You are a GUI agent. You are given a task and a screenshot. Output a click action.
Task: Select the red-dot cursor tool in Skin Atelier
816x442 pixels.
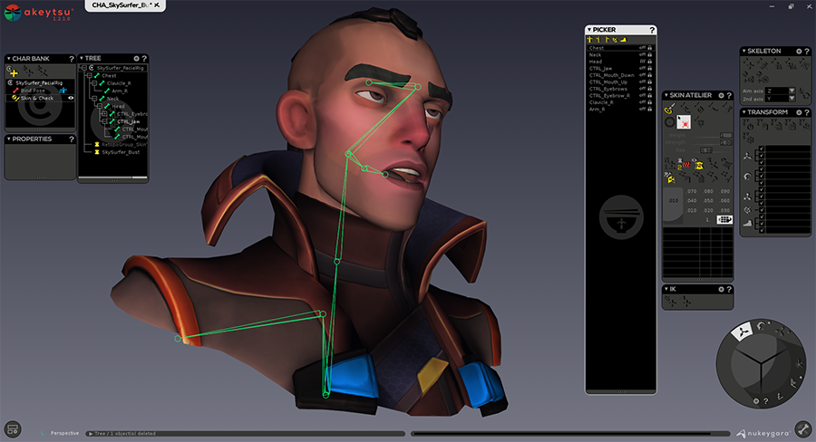[x=684, y=122]
